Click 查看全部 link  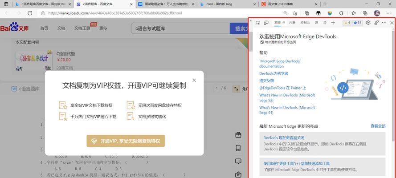coord(378,126)
